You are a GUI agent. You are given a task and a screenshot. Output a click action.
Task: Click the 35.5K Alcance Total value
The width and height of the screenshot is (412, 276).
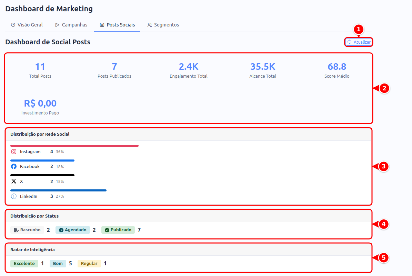263,67
